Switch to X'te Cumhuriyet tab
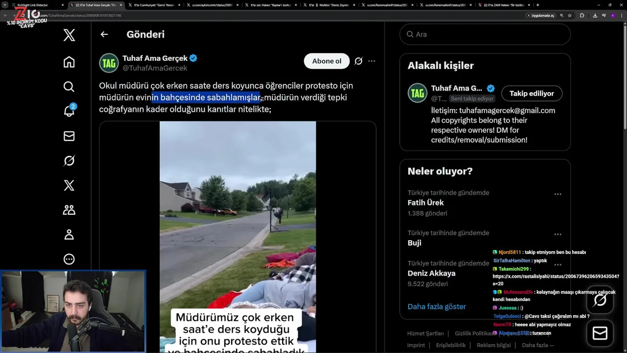The image size is (627, 353). [x=154, y=5]
